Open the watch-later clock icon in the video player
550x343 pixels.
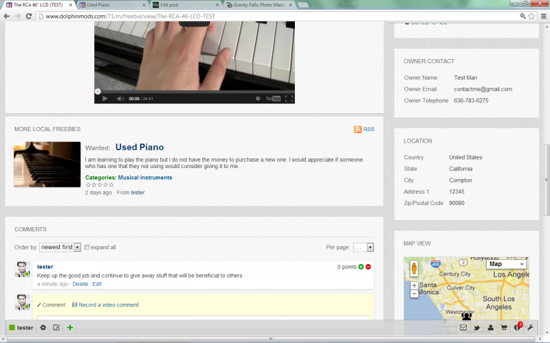point(258,99)
